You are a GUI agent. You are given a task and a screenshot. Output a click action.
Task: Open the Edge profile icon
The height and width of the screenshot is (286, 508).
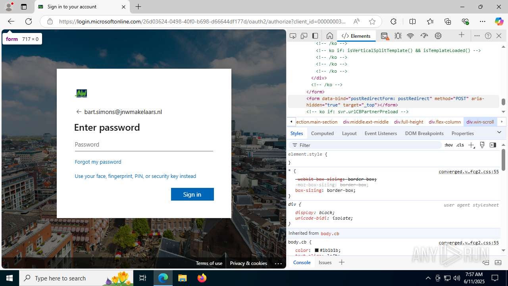[9, 7]
